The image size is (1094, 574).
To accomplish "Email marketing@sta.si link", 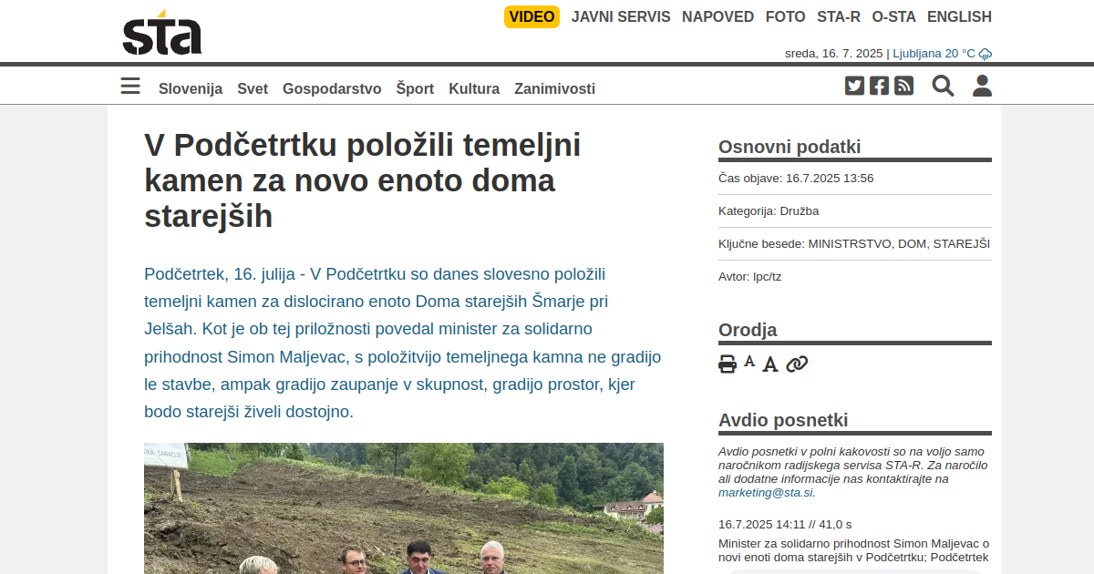I will pyautogui.click(x=765, y=492).
